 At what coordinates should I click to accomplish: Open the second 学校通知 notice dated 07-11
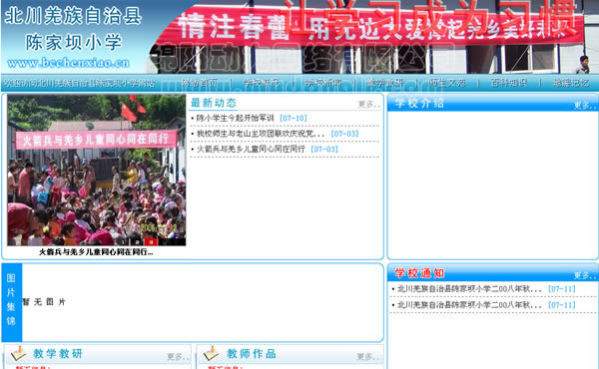(469, 305)
